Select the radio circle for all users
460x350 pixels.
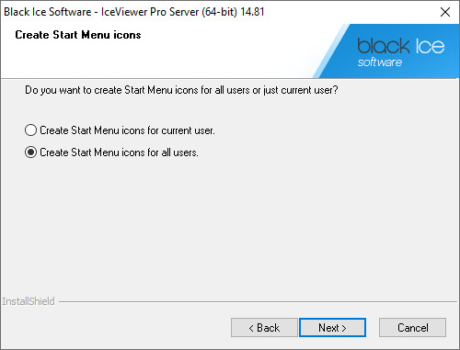tap(30, 152)
